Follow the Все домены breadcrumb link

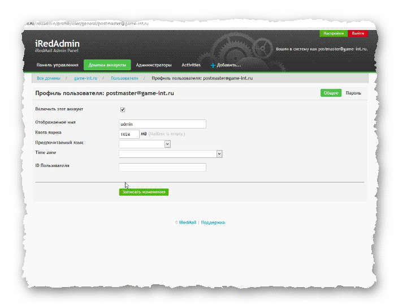coord(49,78)
